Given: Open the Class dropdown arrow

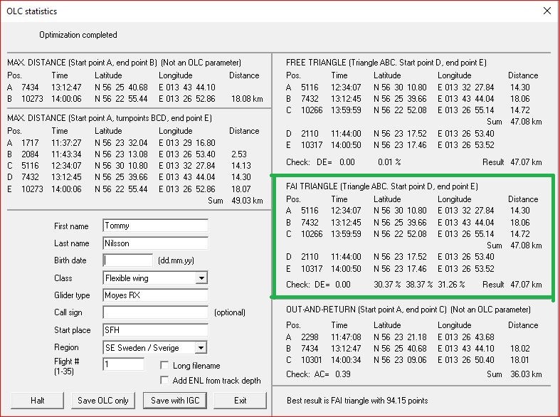Looking at the screenshot, I should [x=201, y=278].
